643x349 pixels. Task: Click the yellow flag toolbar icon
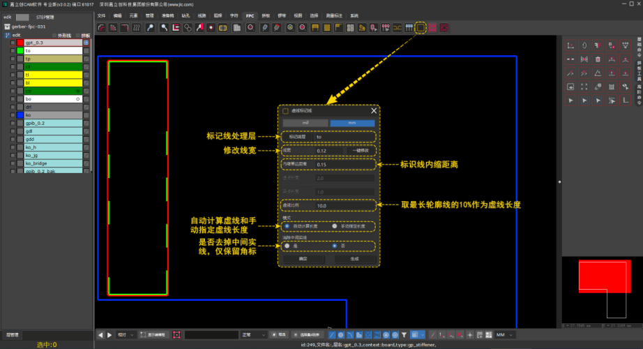(339, 28)
